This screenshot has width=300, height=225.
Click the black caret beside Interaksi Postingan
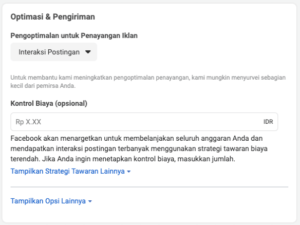pyautogui.click(x=88, y=52)
